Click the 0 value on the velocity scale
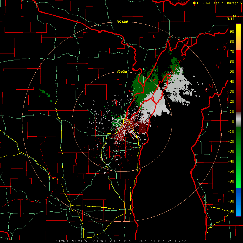This screenshot has width=243, height=243. tap(233, 121)
